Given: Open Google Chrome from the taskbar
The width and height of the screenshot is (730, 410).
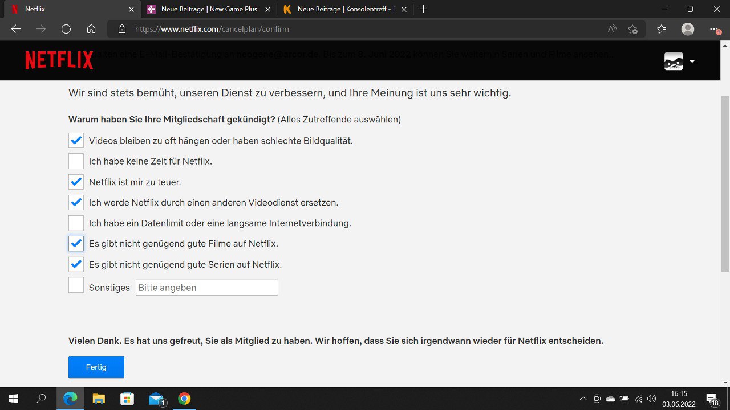Looking at the screenshot, I should tap(184, 399).
